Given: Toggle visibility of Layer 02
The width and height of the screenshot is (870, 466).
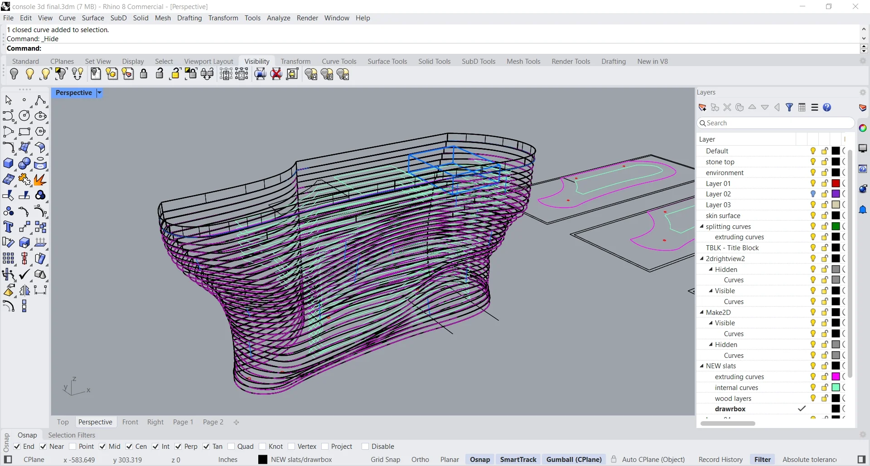Looking at the screenshot, I should point(813,194).
